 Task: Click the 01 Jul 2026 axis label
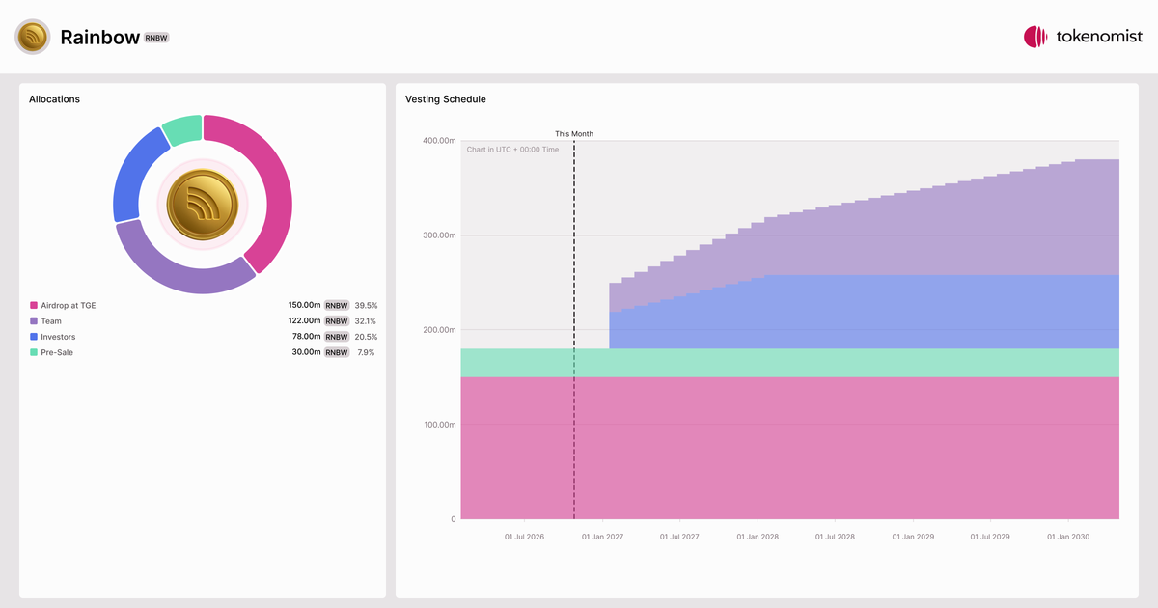click(x=525, y=537)
